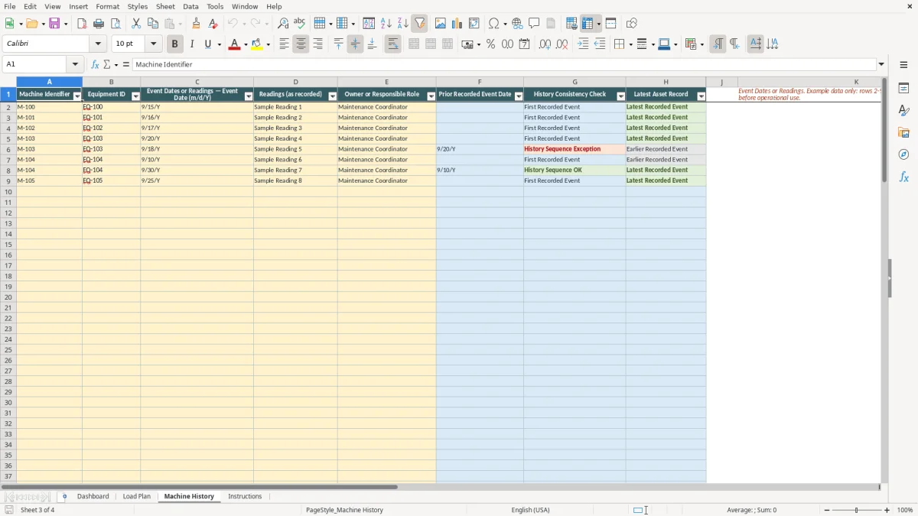Click the English (USA) language status
This screenshot has height=516, width=918.
(530, 510)
